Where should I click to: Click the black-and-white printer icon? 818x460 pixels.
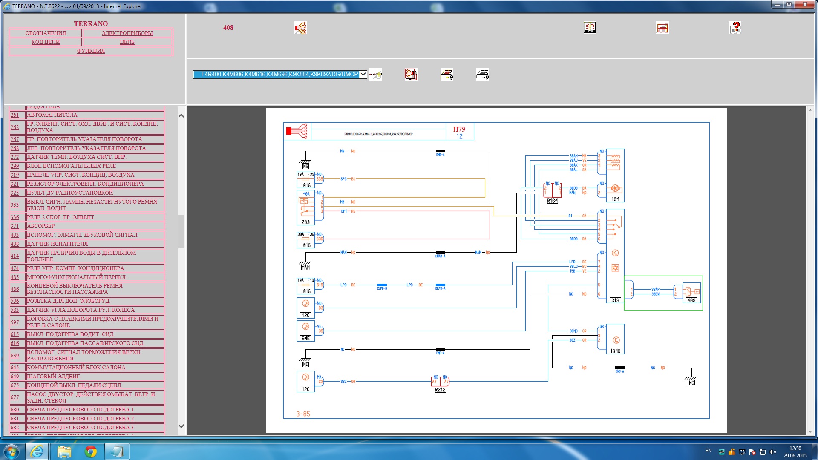point(483,75)
